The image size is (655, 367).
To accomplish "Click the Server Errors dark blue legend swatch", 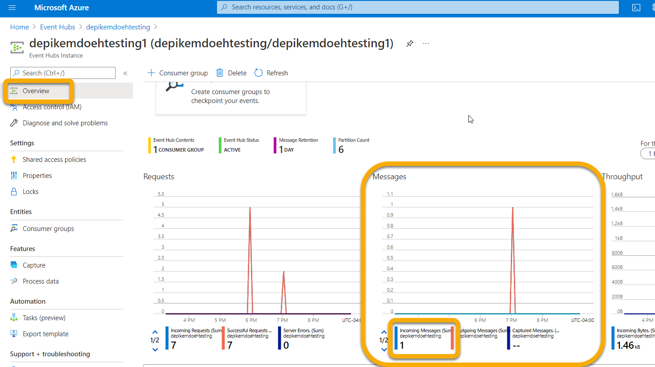I will [x=280, y=338].
